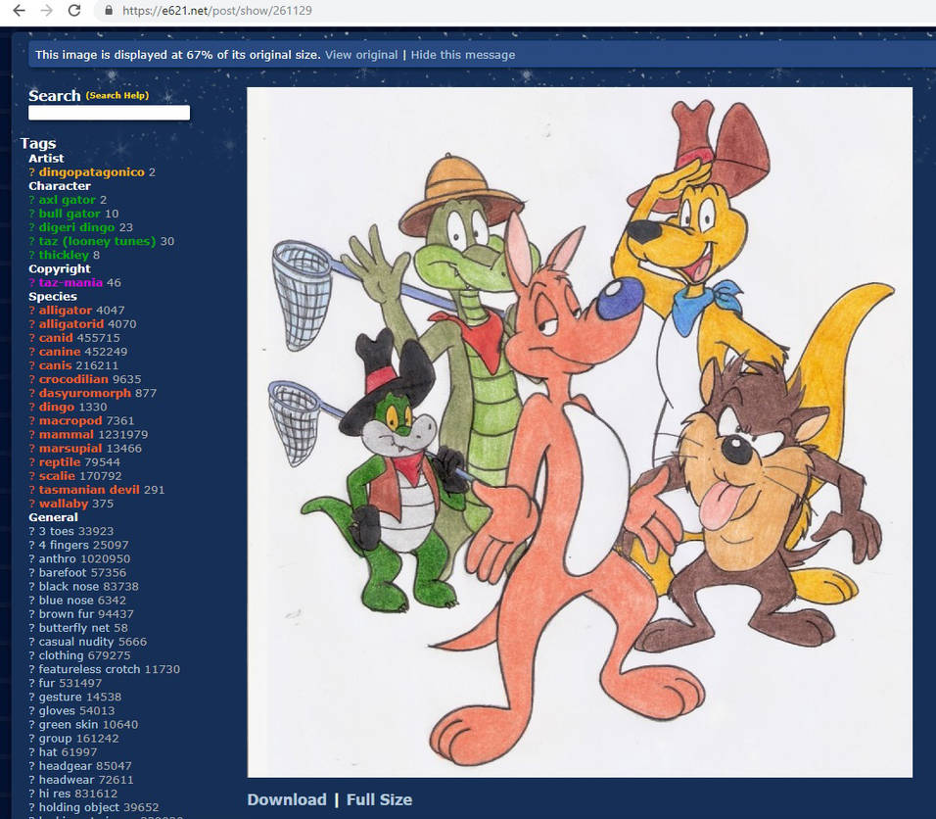Open the group tag
Image resolution: width=936 pixels, height=819 pixels.
[x=56, y=738]
